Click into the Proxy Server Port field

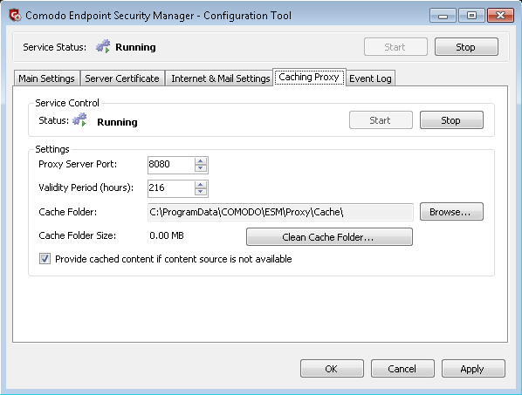pos(171,165)
